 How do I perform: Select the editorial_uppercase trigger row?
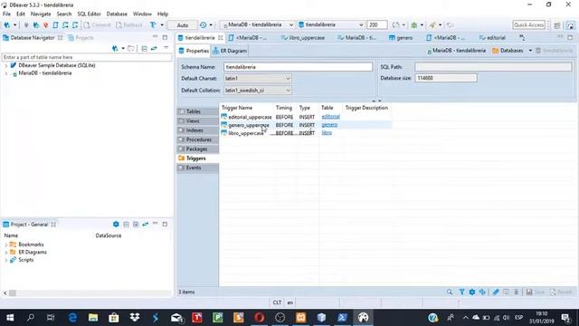point(306,117)
